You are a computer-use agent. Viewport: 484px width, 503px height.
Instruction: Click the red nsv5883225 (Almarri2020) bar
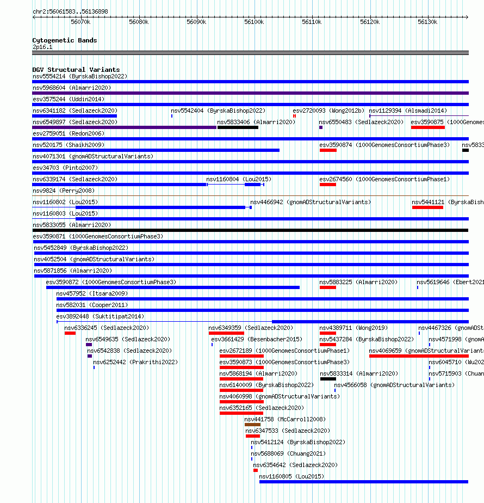pos(327,287)
